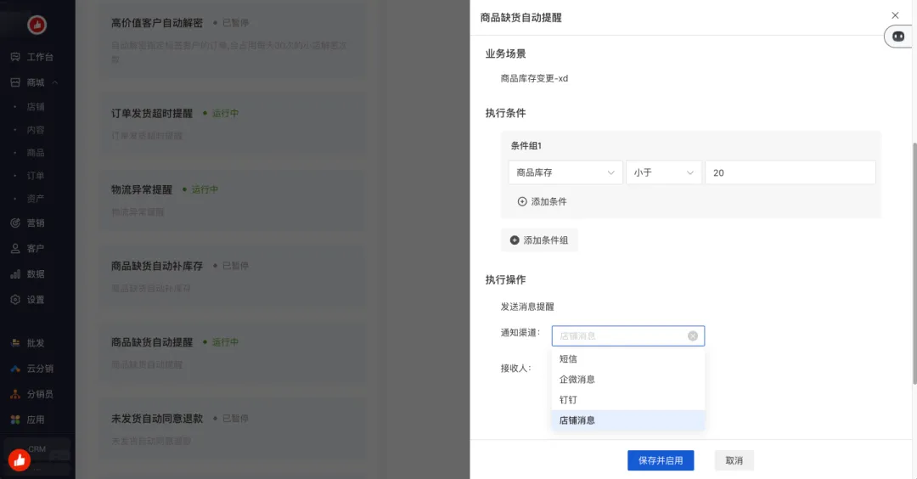This screenshot has height=479, width=917.
Task: Open the 小于 comparison operator dropdown
Action: [663, 172]
